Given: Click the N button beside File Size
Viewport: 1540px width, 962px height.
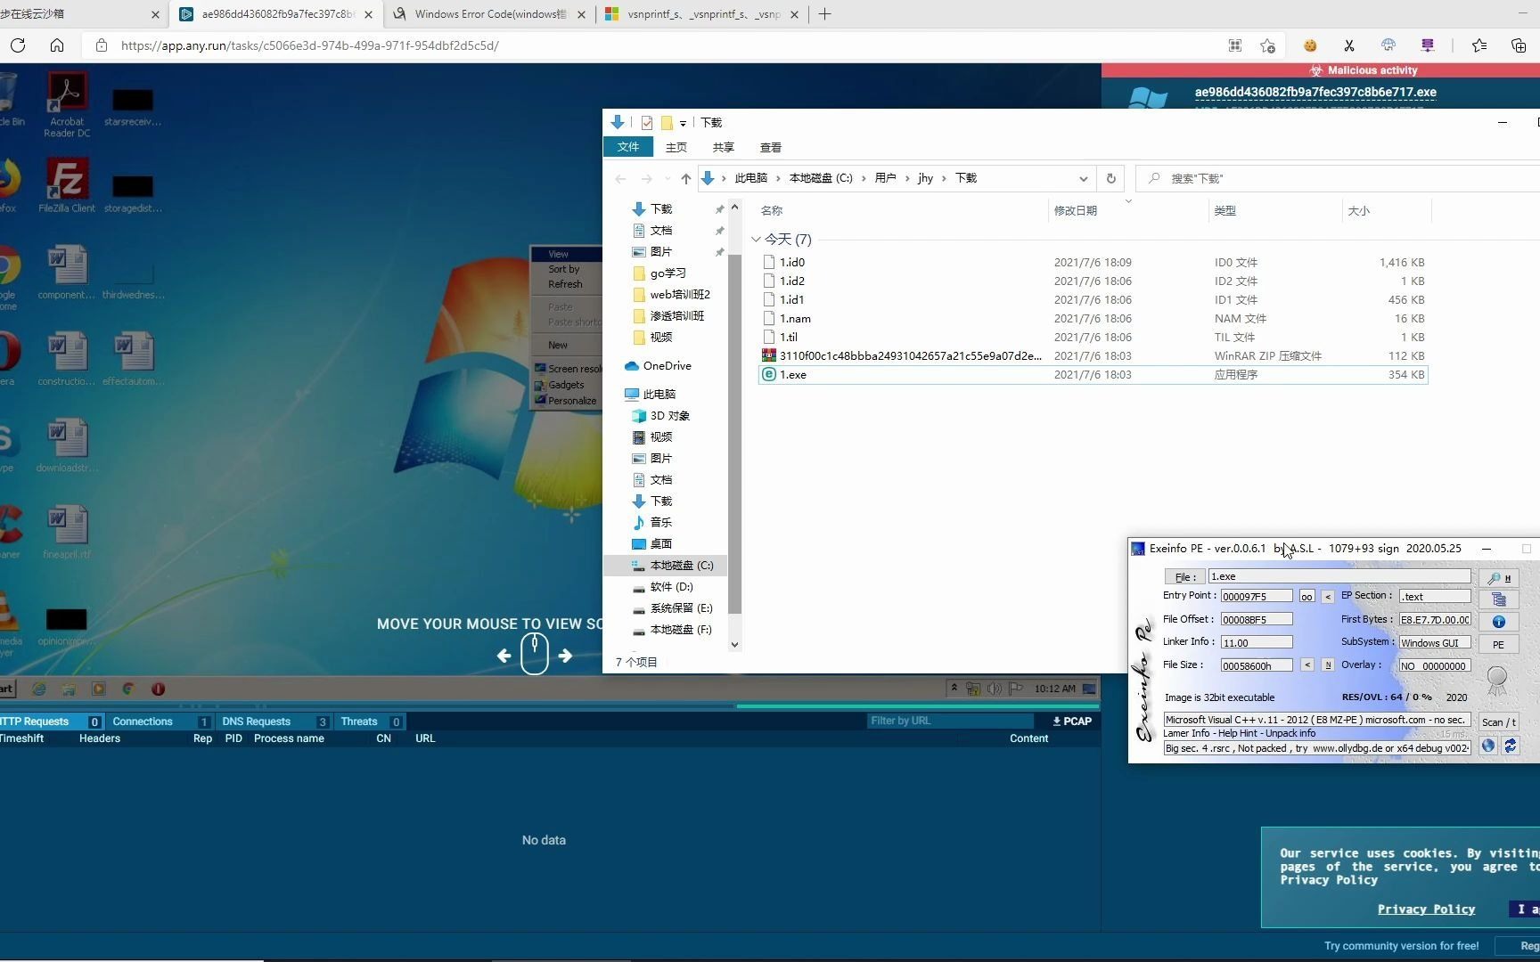Looking at the screenshot, I should point(1328,665).
